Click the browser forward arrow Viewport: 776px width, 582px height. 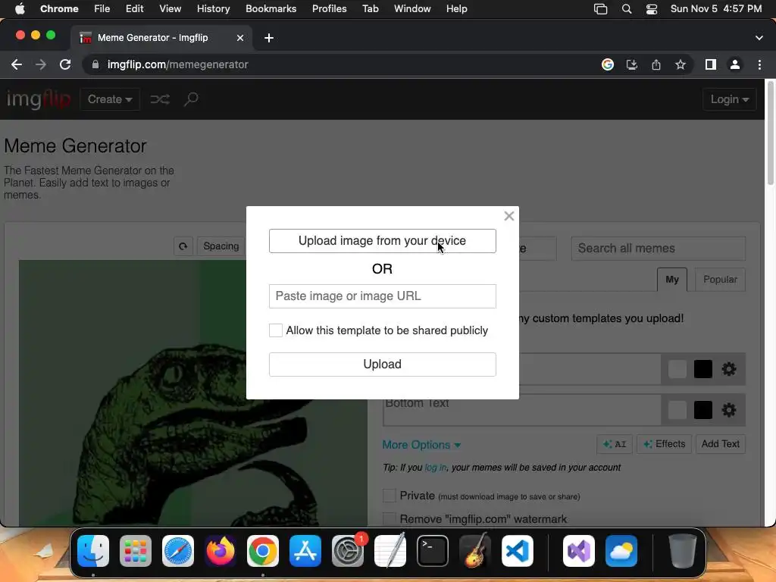(x=41, y=65)
